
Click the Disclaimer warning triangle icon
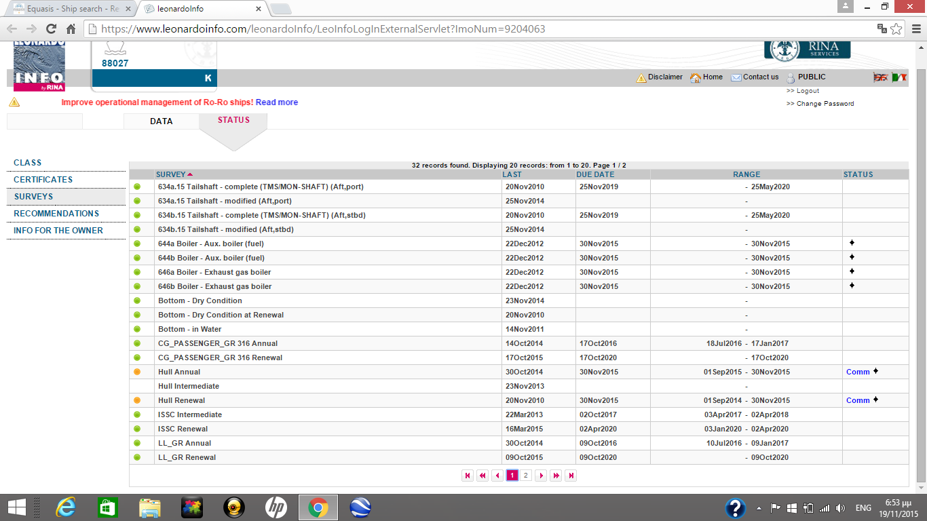tap(641, 77)
